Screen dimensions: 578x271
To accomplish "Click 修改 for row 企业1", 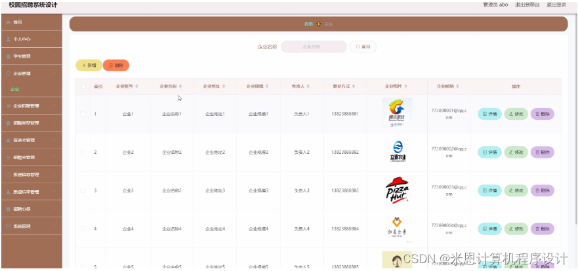I will (x=516, y=114).
